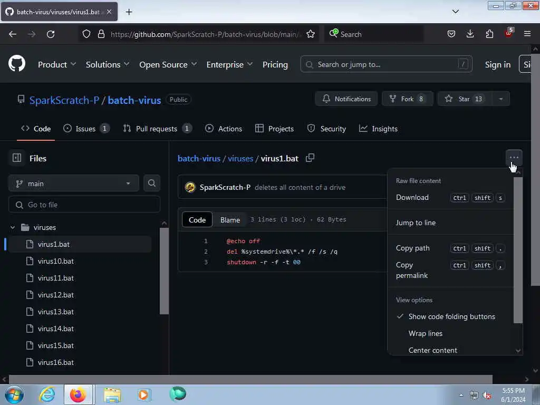Reload the page with refresh icon
The image size is (540, 405).
(x=51, y=34)
